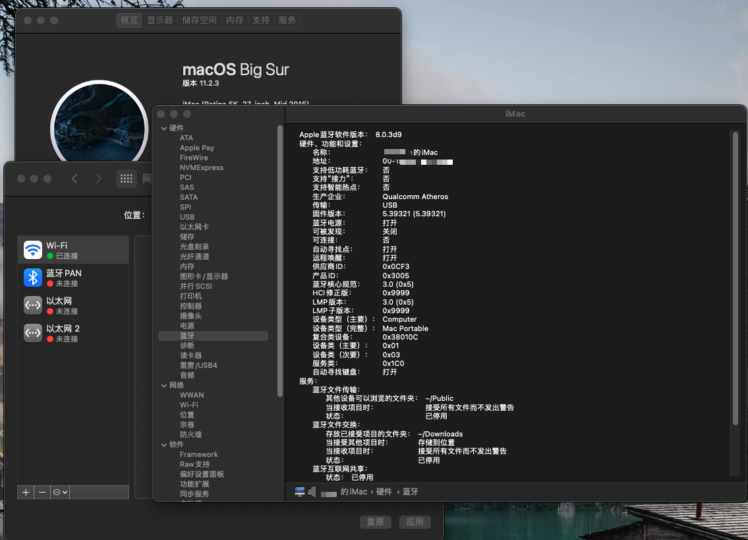Remove network service with minus button

[x=42, y=493]
